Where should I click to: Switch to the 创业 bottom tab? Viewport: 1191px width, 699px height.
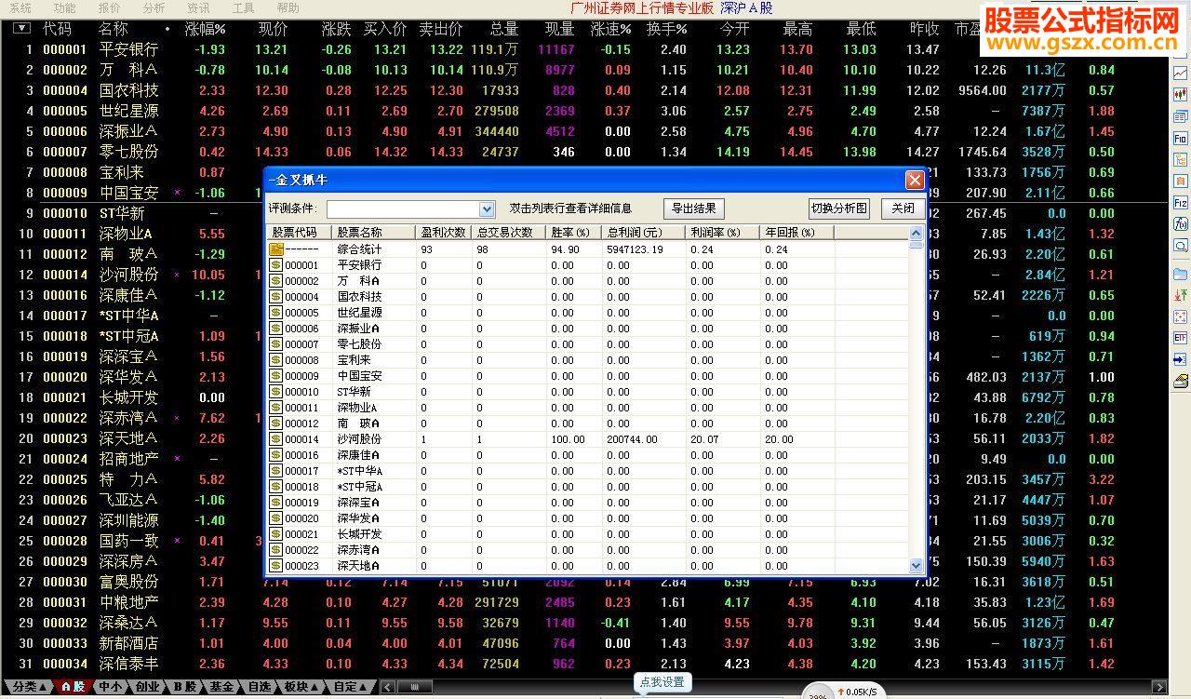point(147,687)
